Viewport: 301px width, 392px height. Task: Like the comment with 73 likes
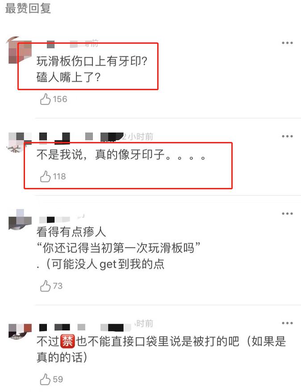coord(45,286)
